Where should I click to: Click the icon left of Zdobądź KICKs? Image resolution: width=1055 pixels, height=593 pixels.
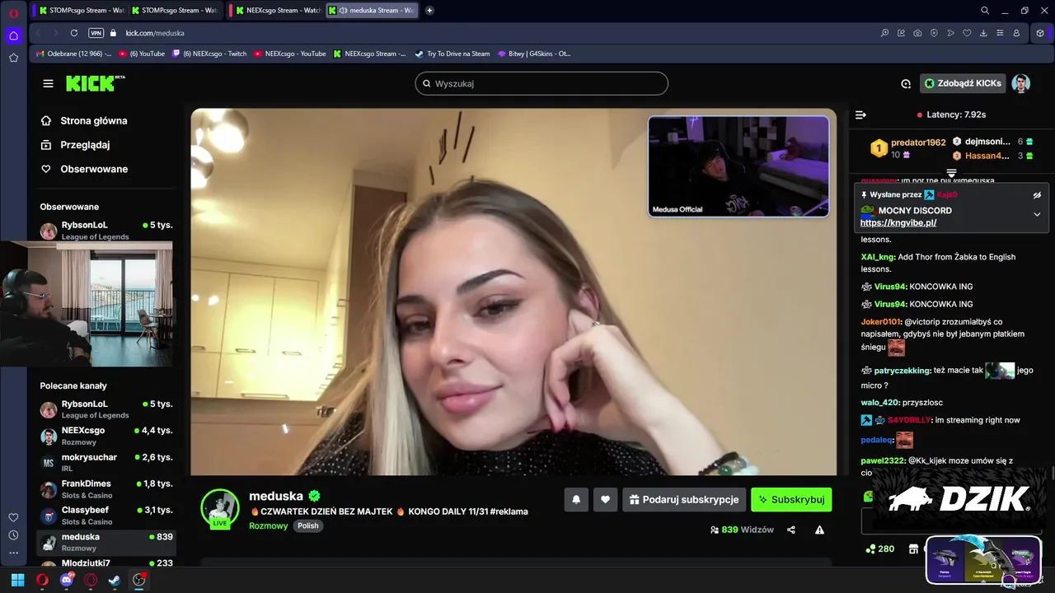(906, 83)
